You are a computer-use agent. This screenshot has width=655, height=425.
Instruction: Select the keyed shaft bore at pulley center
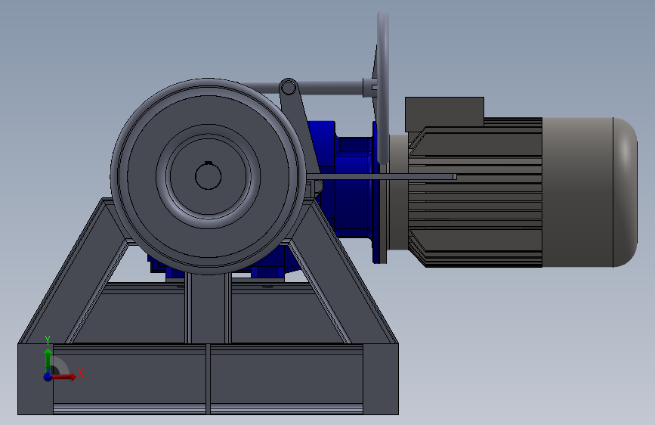(x=208, y=175)
